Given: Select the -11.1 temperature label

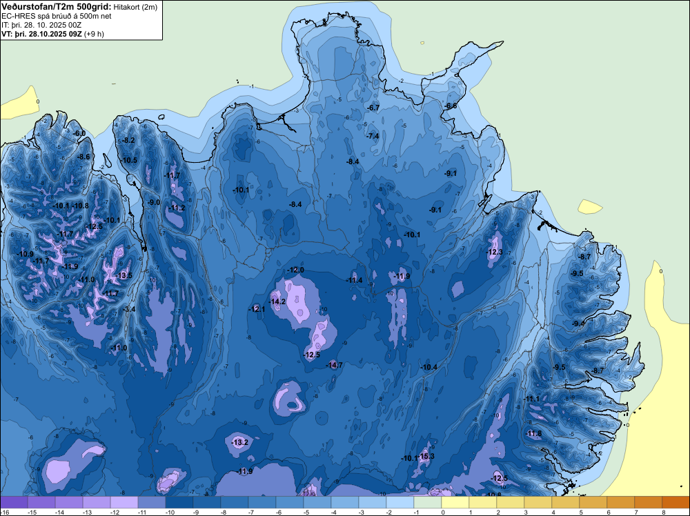Looking at the screenshot, I should pos(531,399).
